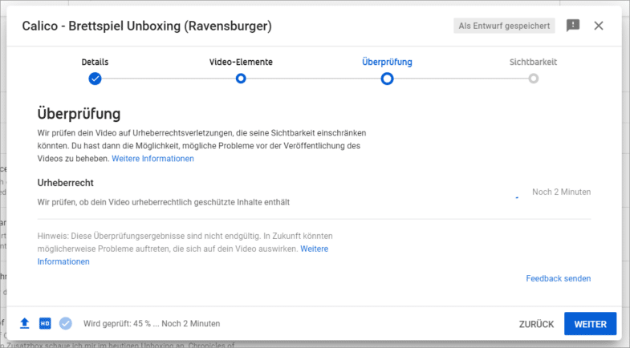
Task: Go to the Details step label
Action: point(95,62)
